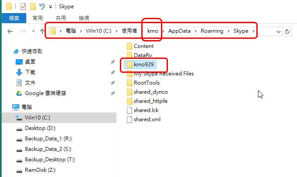Click kmo in the address breadcrumb
Screen dimensions: 297x177
(x=153, y=31)
